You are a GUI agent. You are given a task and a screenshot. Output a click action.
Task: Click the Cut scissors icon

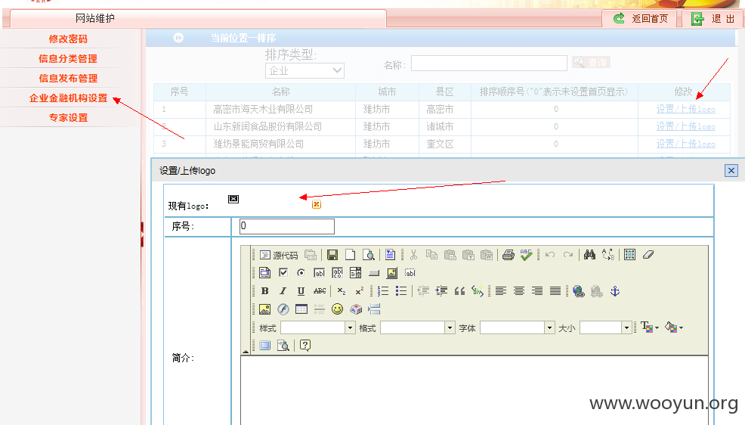(x=413, y=255)
